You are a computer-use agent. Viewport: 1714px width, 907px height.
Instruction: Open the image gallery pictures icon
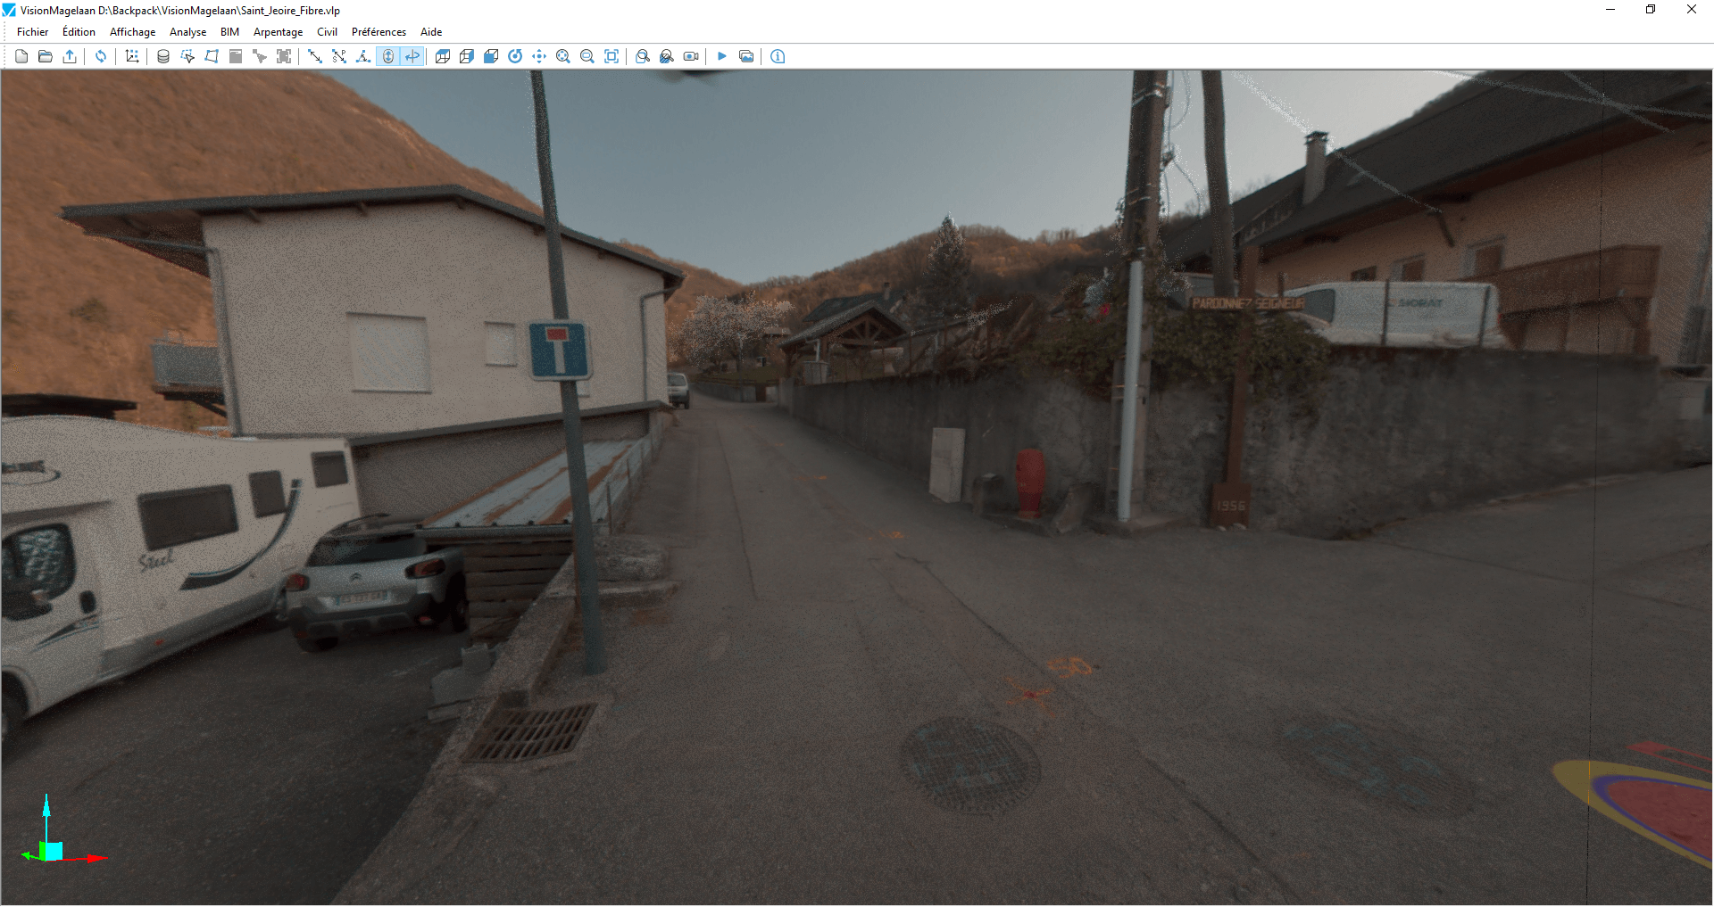pyautogui.click(x=746, y=56)
